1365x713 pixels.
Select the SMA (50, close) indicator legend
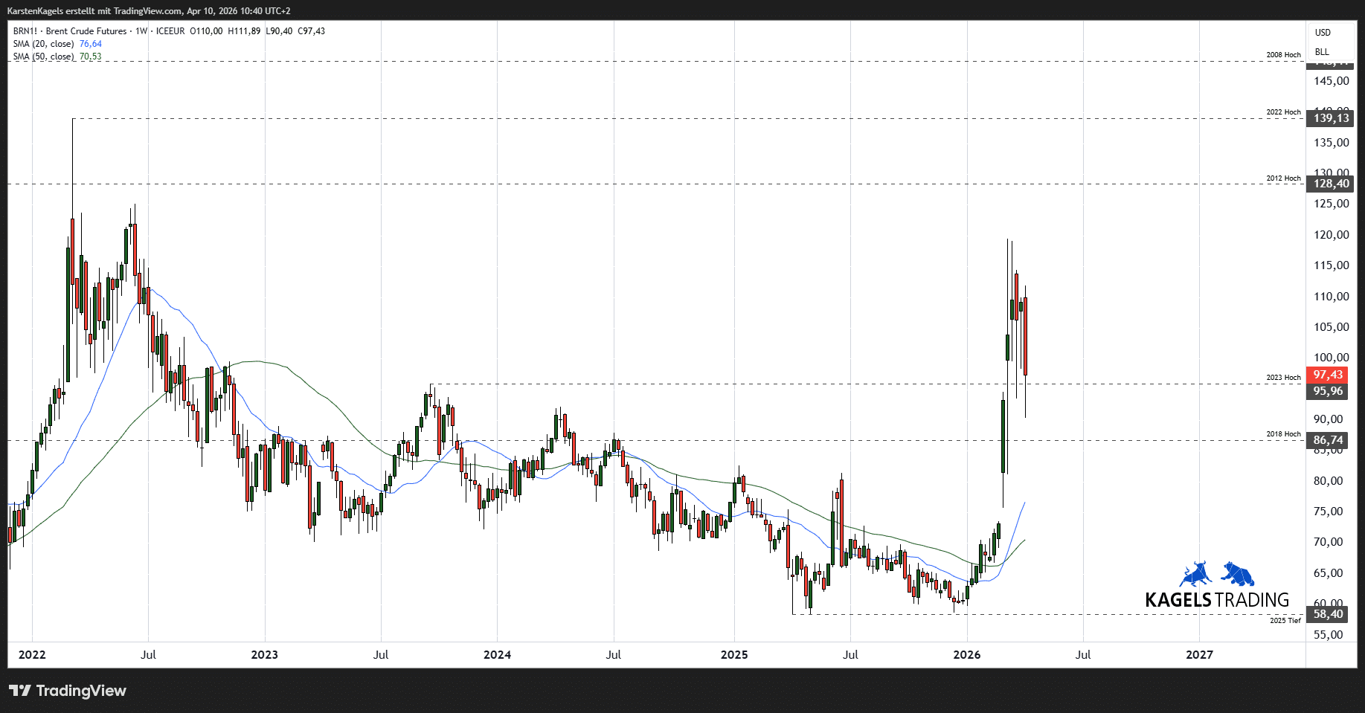(44, 57)
